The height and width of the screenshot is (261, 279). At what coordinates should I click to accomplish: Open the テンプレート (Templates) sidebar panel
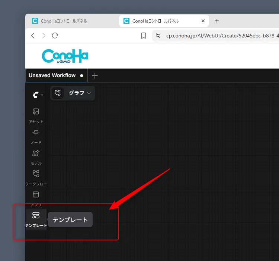36,219
